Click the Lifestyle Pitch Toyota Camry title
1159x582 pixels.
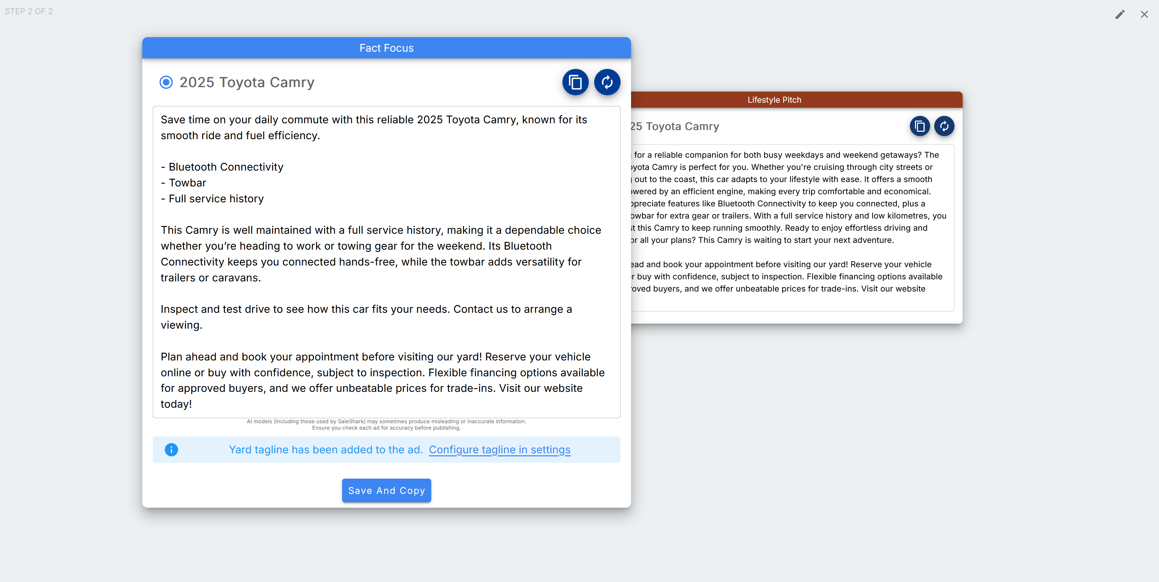675,126
